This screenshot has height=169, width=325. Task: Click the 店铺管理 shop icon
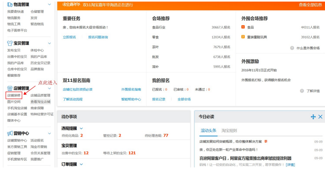point(10,88)
